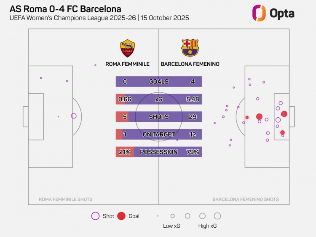Select the red Goal legend circle

(x=121, y=216)
